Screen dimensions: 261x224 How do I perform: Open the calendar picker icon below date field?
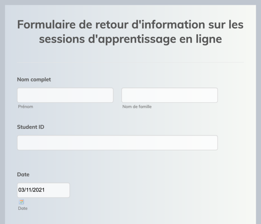coord(22,202)
